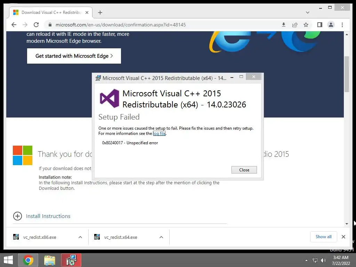Expand options for vc_redist.x64.exe
This screenshot has height=267, width=356.
point(161,237)
